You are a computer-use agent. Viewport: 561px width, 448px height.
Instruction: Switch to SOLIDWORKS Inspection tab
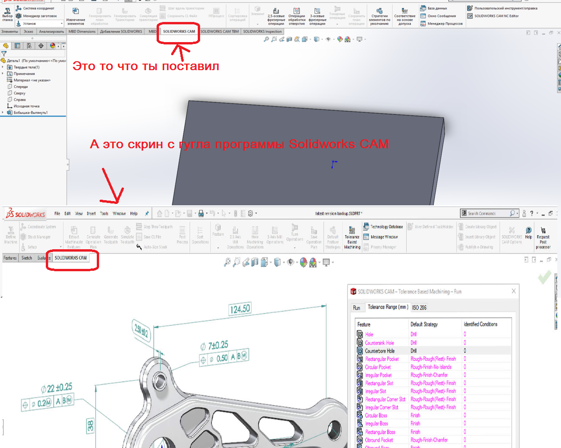263,32
